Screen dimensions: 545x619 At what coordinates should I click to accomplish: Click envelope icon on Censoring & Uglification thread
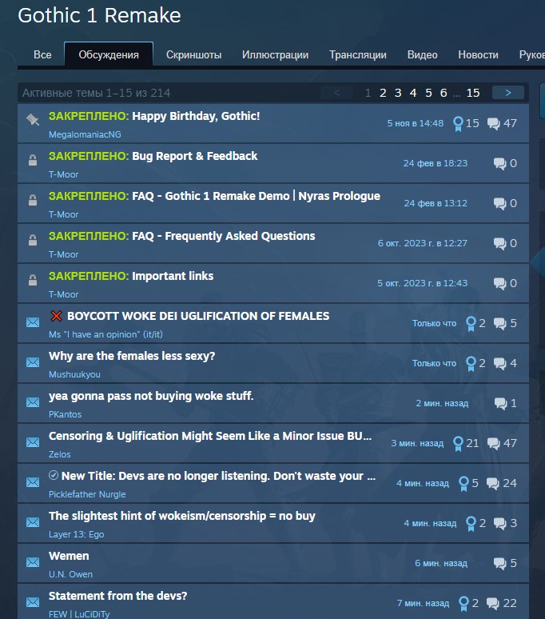click(x=33, y=442)
